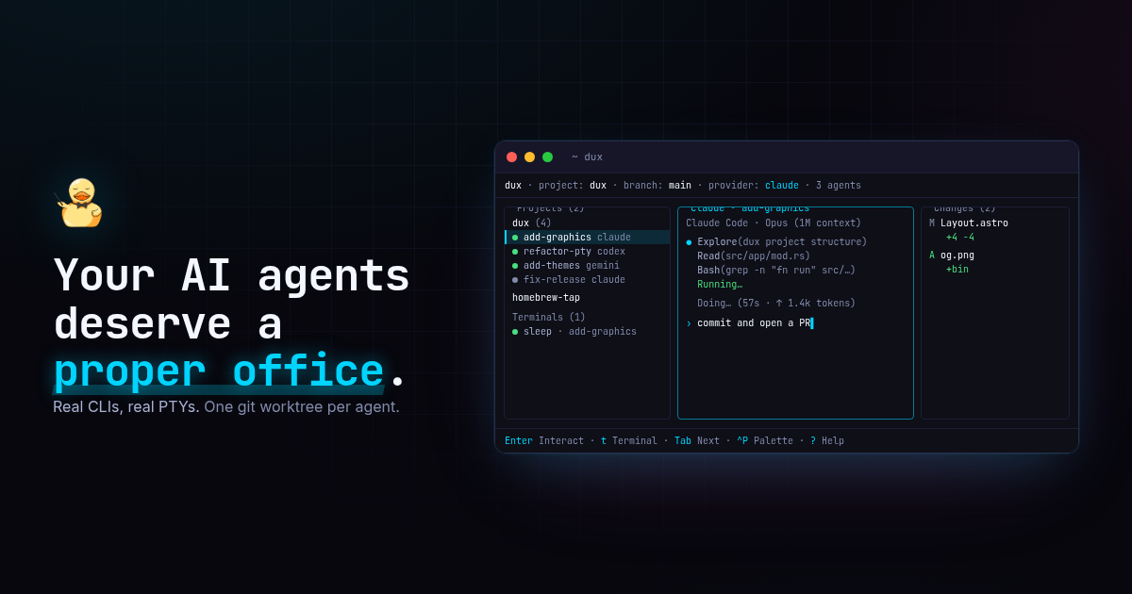The width and height of the screenshot is (1132, 594).
Task: Click the green maximize window dot
Action: (547, 157)
